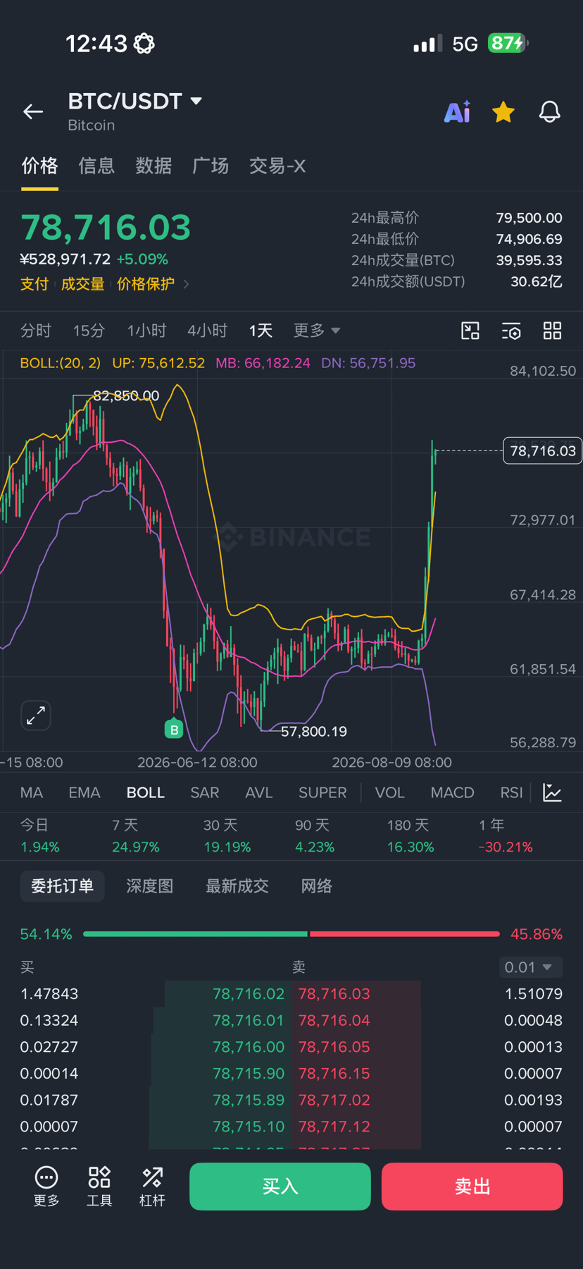Enable the SUPER indicator
The height and width of the screenshot is (1269, 583).
click(x=322, y=792)
